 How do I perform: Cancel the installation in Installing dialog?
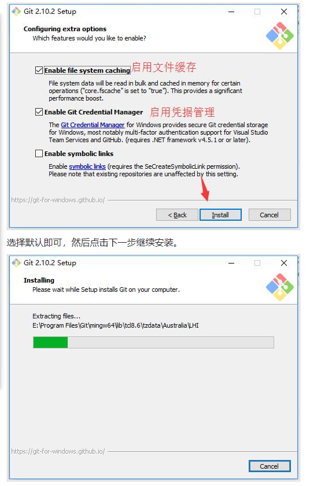pyautogui.click(x=270, y=466)
